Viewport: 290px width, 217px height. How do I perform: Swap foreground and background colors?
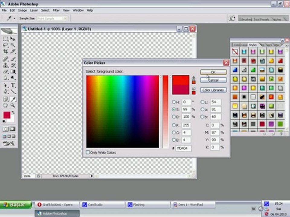click(13, 112)
